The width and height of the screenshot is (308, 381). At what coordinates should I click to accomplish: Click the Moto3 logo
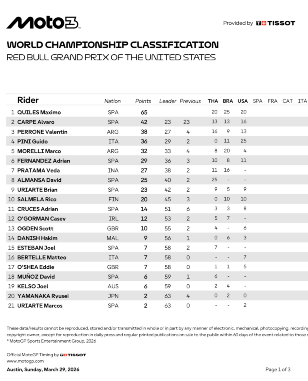43,23
